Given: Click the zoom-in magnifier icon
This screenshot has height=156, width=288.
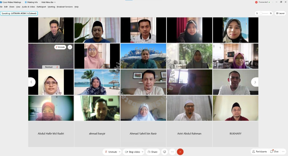Looking at the screenshot, I should 271,13.
